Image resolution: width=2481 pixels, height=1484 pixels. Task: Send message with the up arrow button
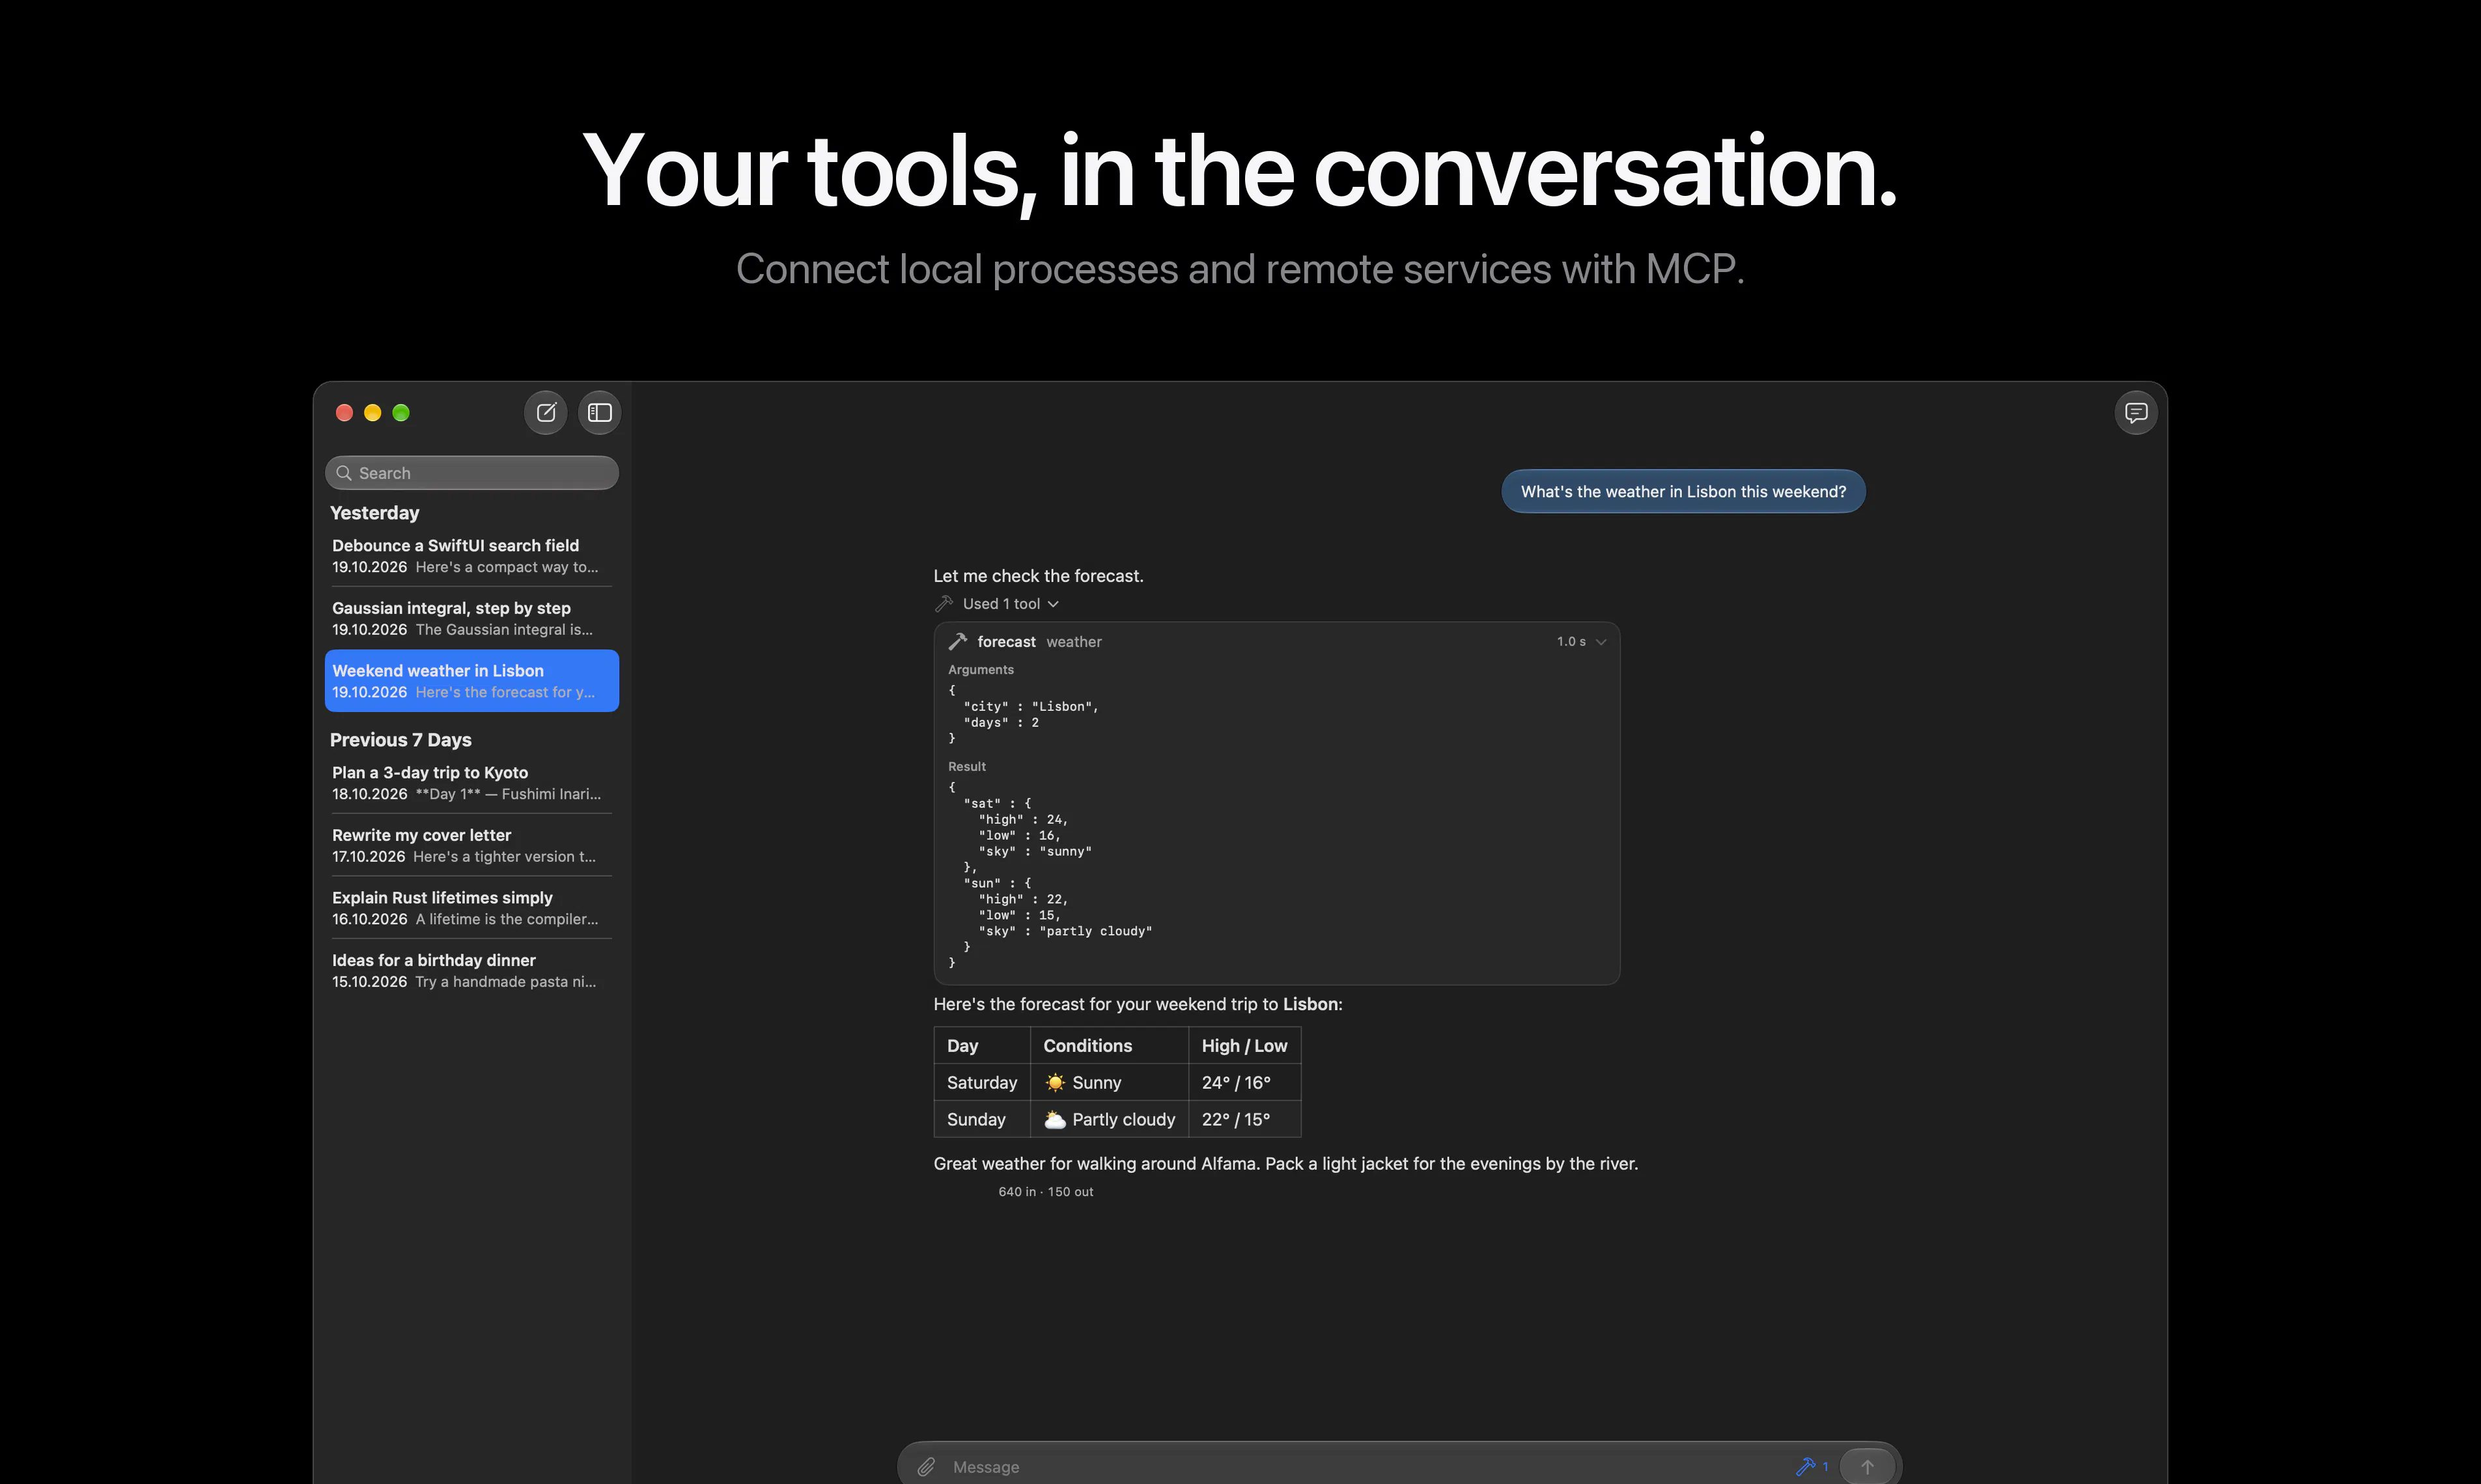pyautogui.click(x=1867, y=1466)
